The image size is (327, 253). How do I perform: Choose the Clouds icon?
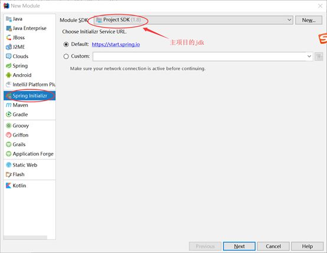click(8, 56)
